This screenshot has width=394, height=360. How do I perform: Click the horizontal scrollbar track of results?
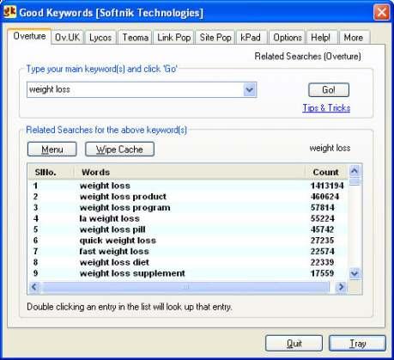point(186,287)
